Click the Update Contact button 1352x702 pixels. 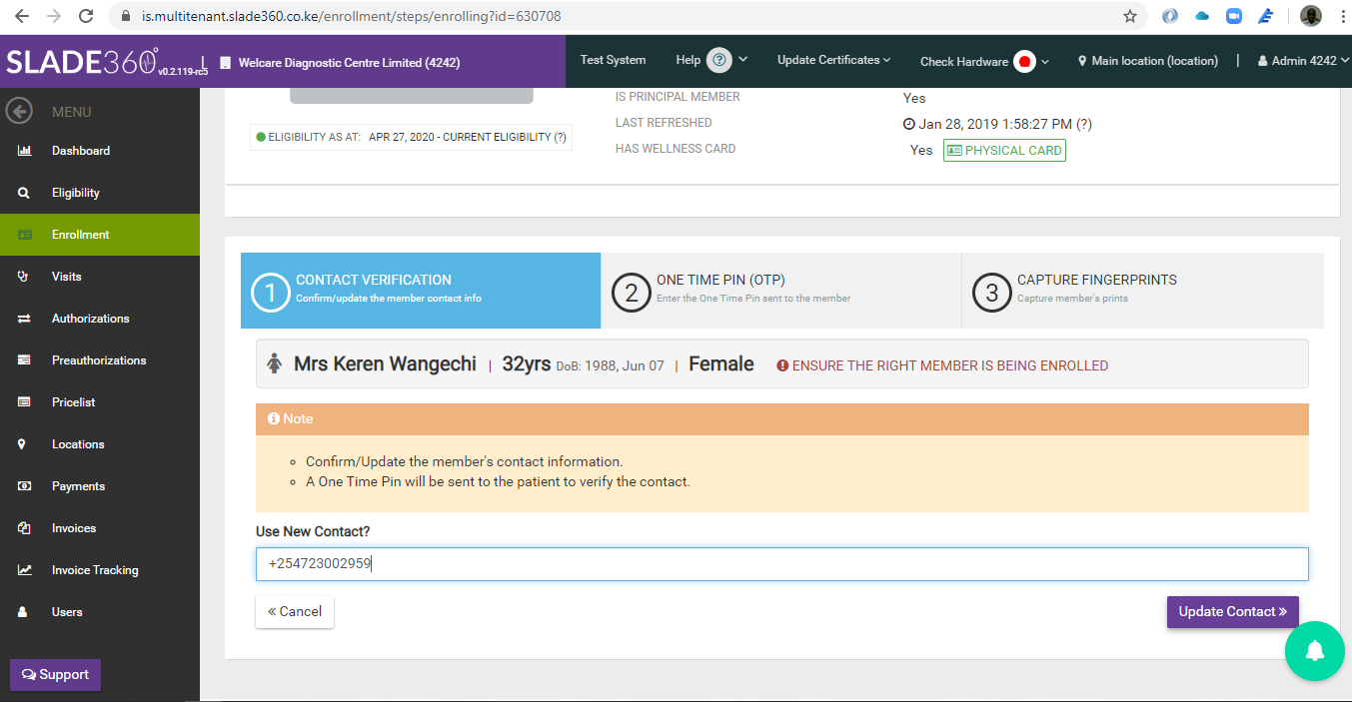tap(1232, 612)
